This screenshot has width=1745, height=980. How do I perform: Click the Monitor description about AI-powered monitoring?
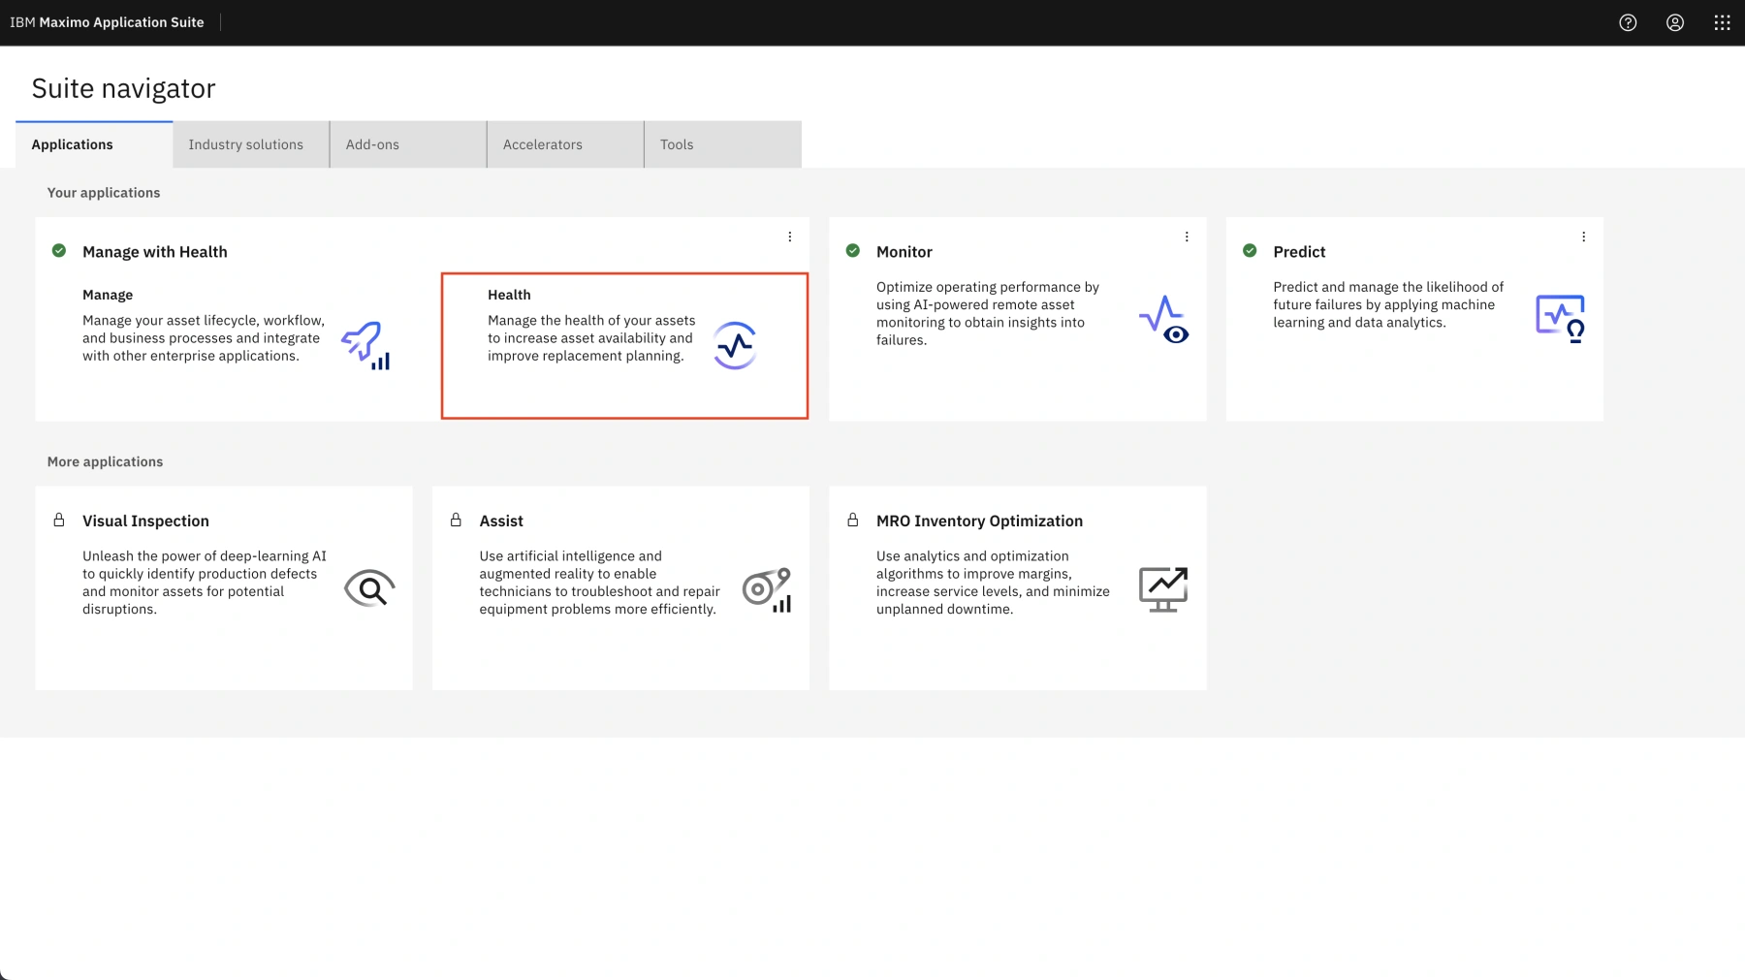point(988,313)
